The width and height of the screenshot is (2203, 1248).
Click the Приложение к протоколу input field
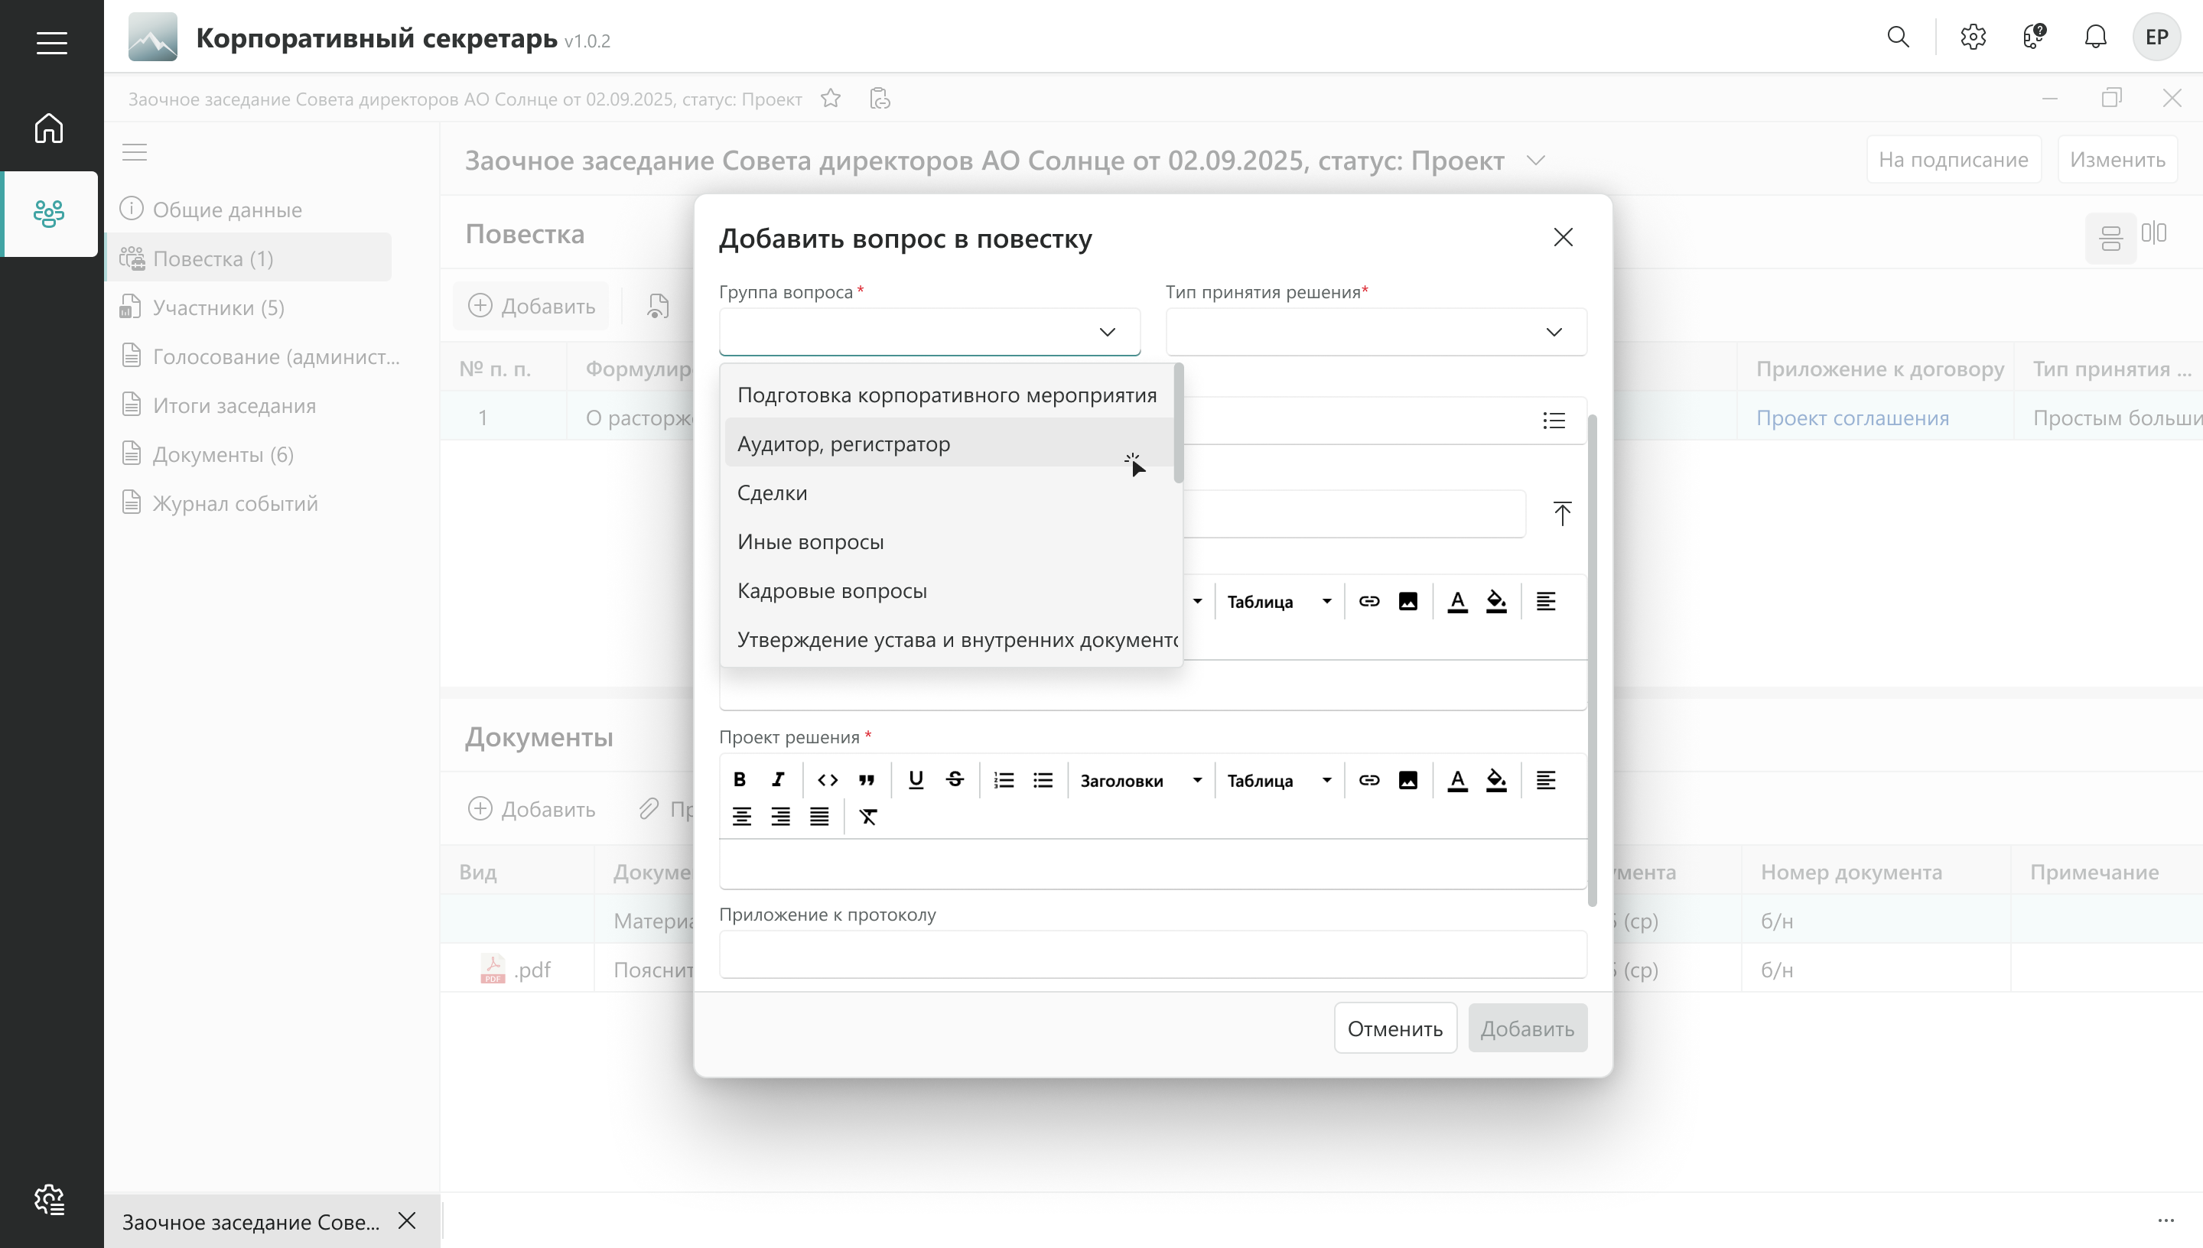tap(1152, 954)
